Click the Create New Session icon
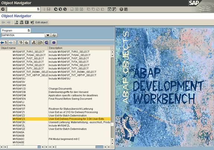The height and width of the screenshot is (150, 214). pos(109,9)
